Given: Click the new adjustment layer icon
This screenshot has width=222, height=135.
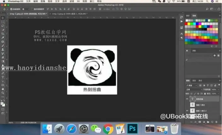Looking at the screenshot, I should coord(204,122).
